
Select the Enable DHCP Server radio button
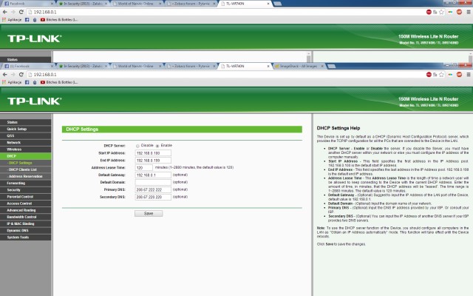click(x=157, y=146)
